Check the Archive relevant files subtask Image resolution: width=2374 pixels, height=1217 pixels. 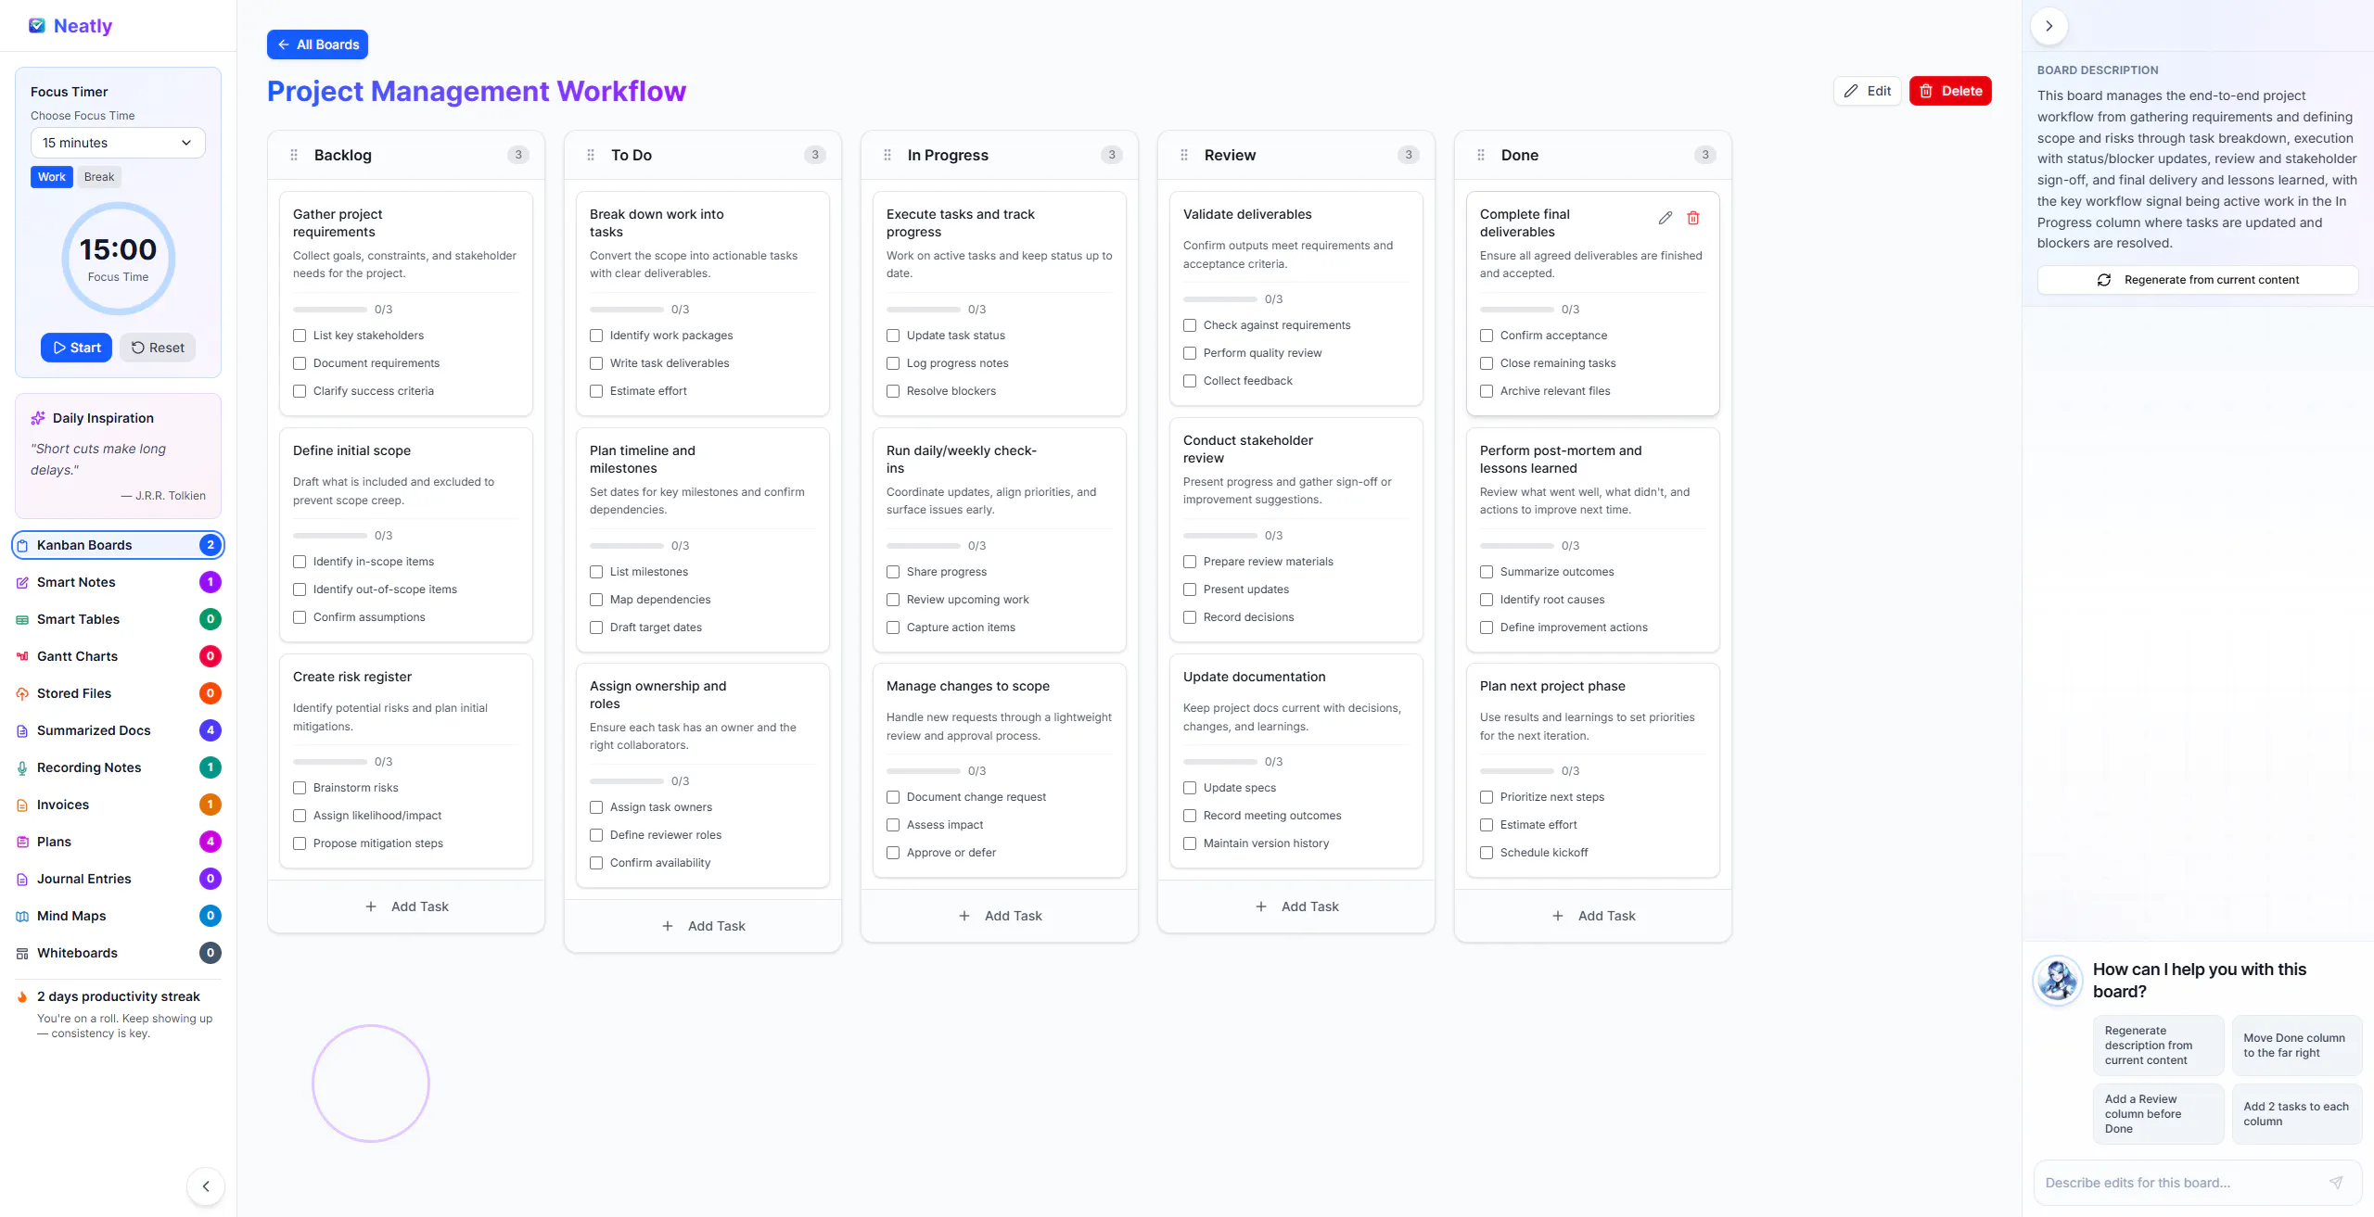click(1487, 391)
